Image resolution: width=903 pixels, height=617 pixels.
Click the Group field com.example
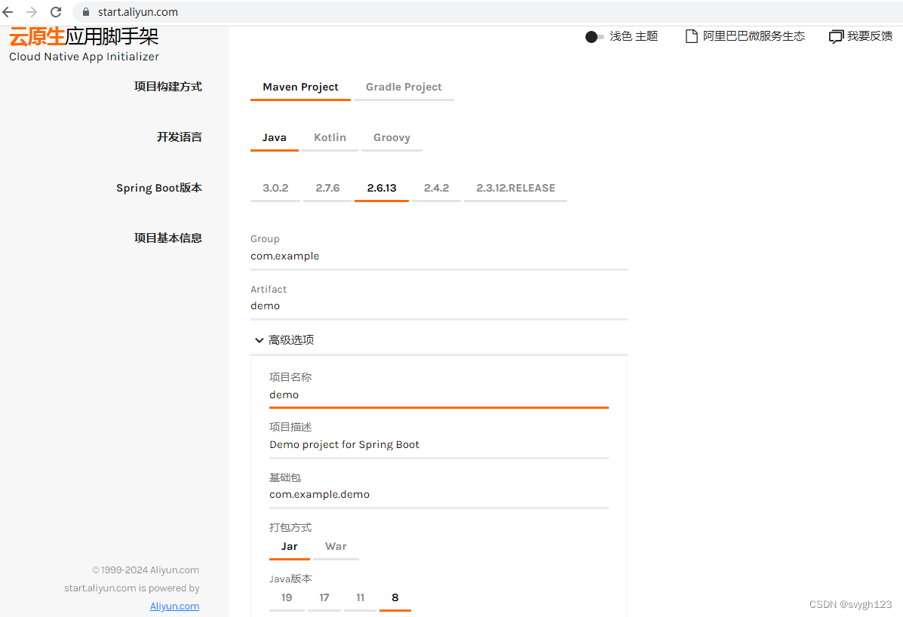(439, 256)
